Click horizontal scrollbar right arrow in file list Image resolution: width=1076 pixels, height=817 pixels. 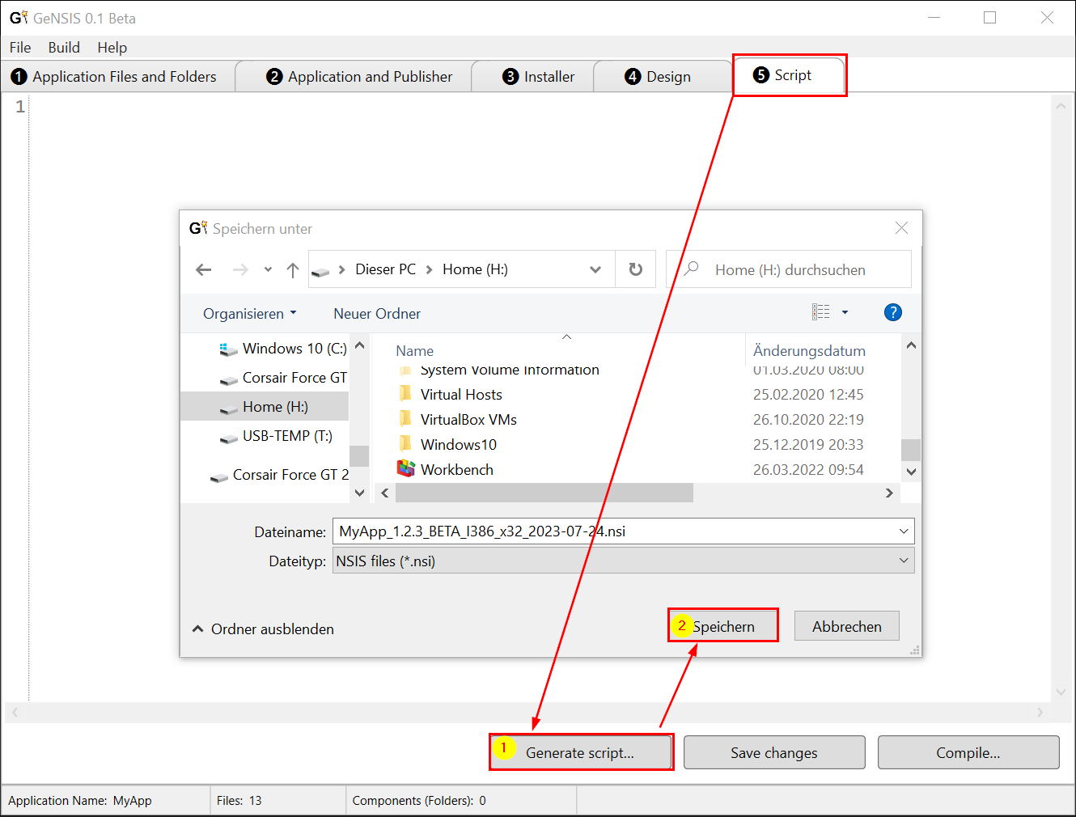click(889, 493)
